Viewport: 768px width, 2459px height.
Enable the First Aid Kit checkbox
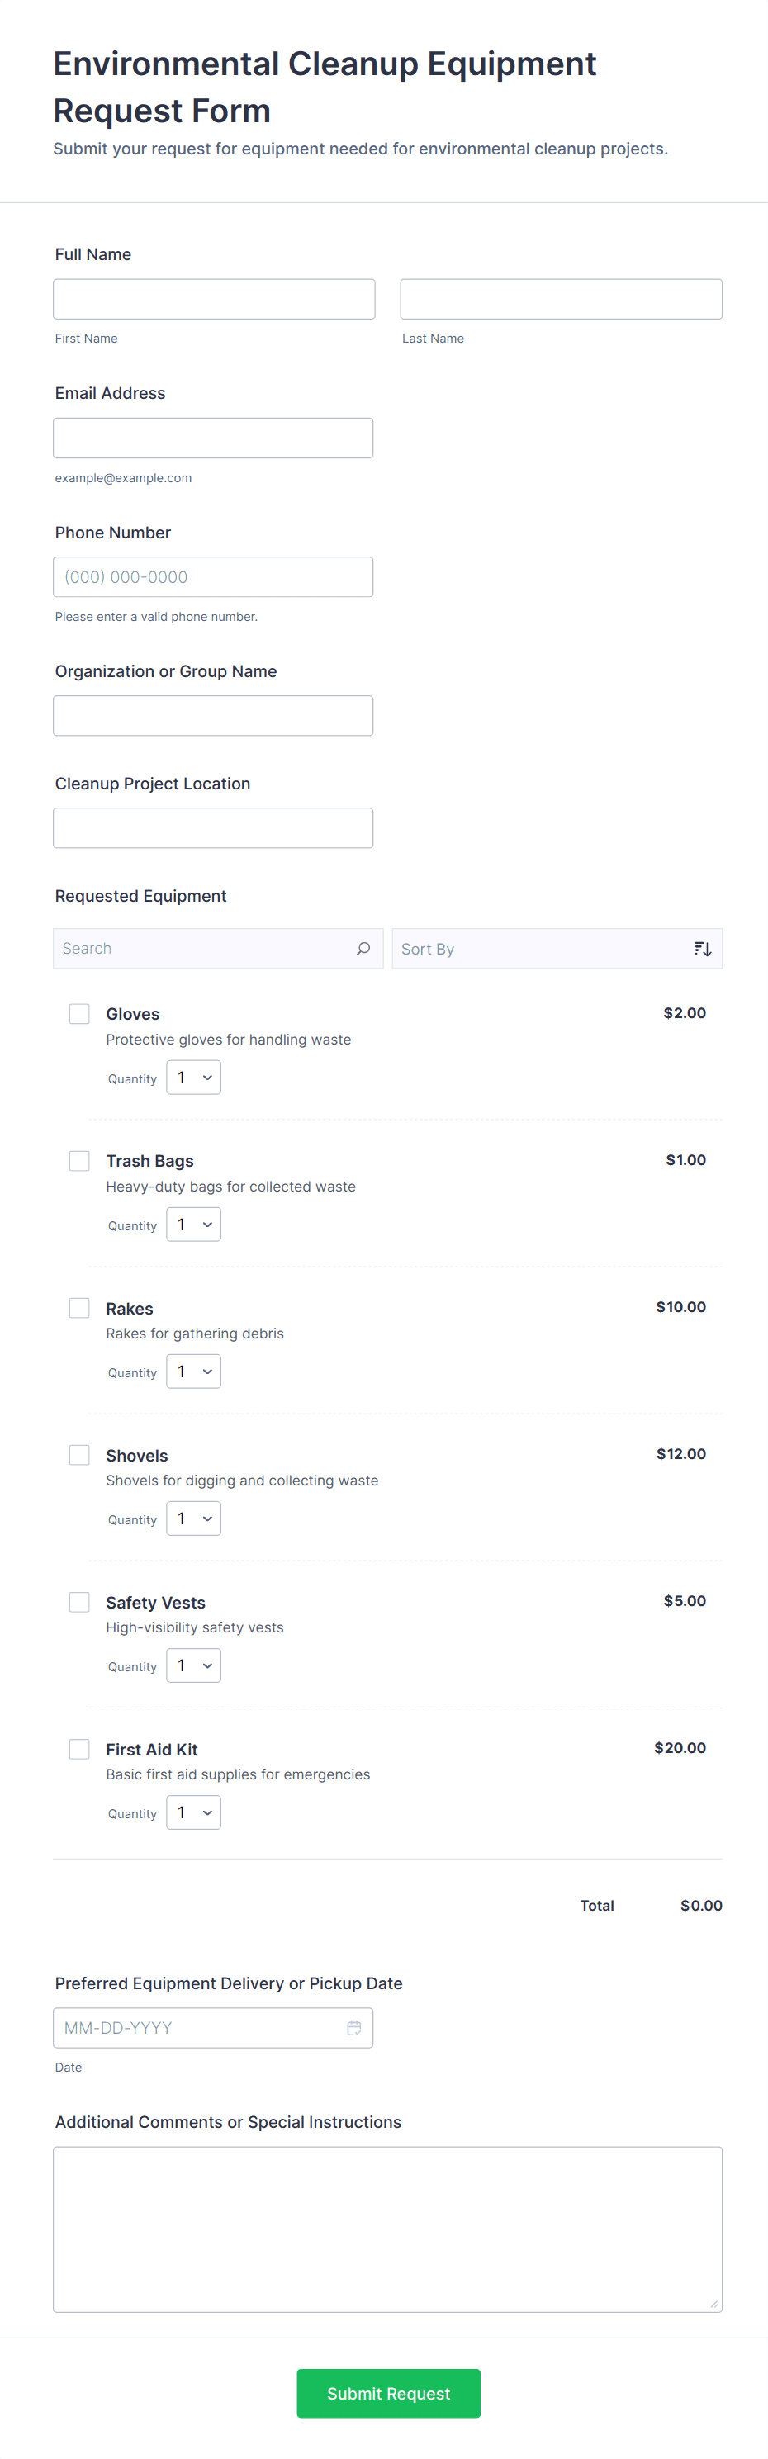[79, 1748]
